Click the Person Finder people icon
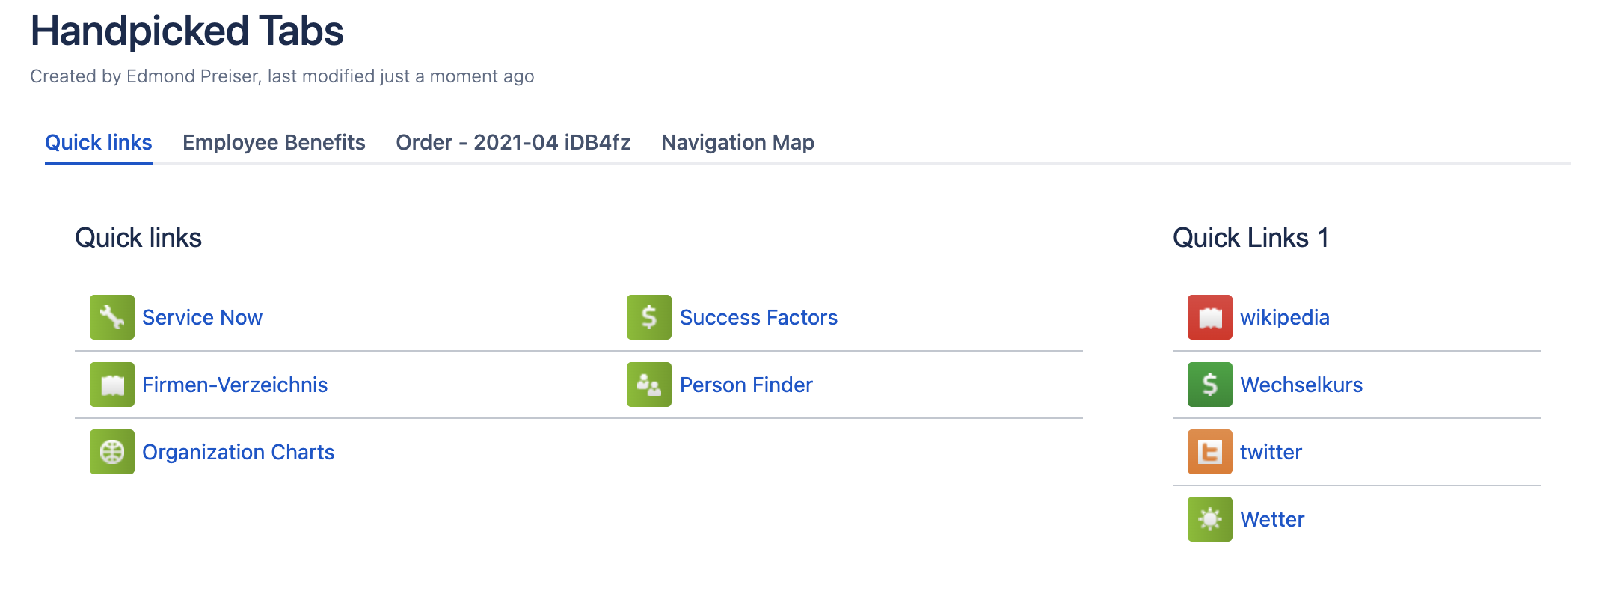 pos(649,385)
